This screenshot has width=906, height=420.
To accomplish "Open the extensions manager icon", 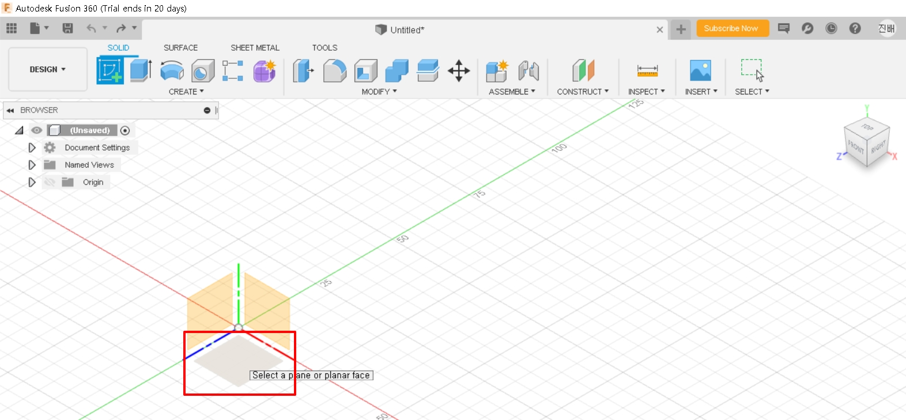I will [807, 28].
